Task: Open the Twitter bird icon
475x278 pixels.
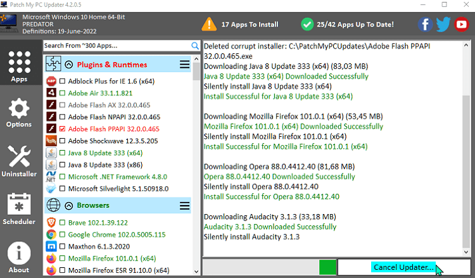Action: click(x=443, y=25)
